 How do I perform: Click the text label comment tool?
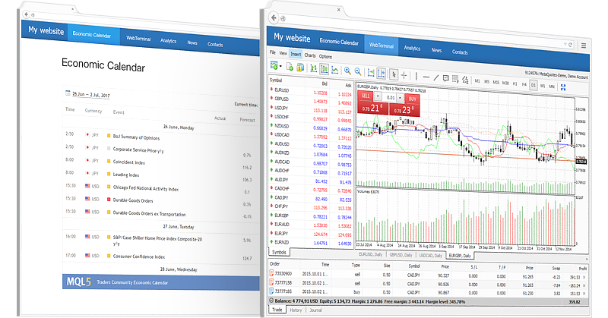click(447, 77)
